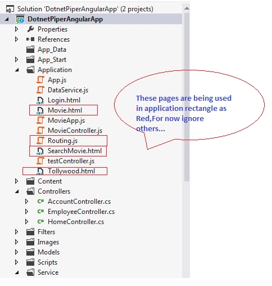Select the Properties label

pyautogui.click(x=52, y=29)
